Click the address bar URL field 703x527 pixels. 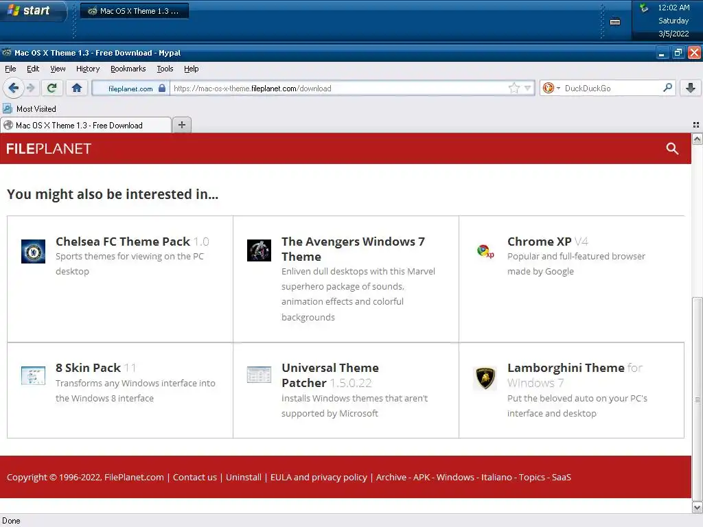(340, 89)
